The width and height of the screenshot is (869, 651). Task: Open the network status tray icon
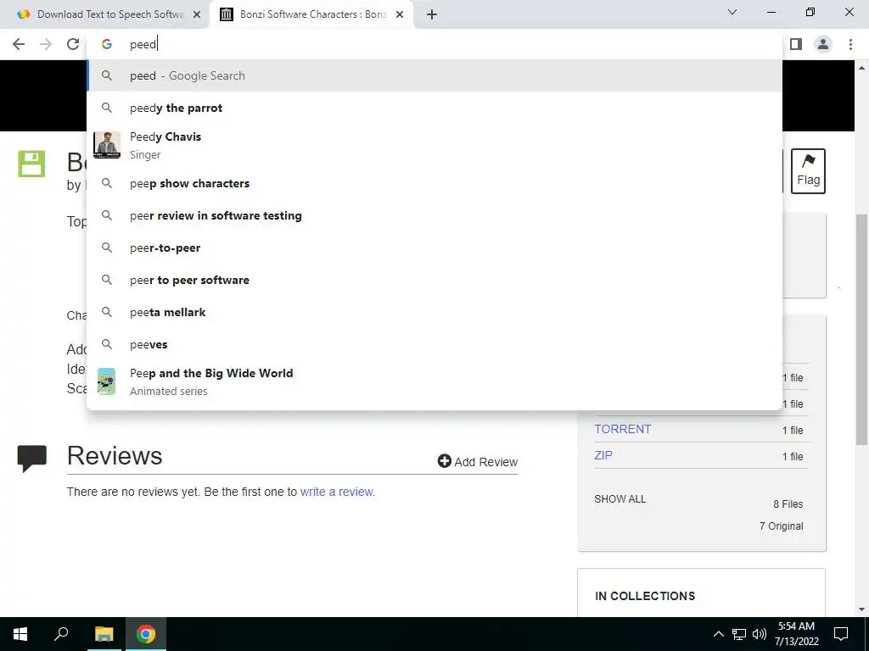click(x=739, y=634)
